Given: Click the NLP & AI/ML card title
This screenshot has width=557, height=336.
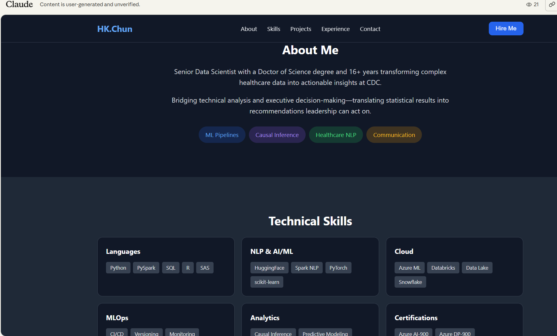Looking at the screenshot, I should coord(272,251).
